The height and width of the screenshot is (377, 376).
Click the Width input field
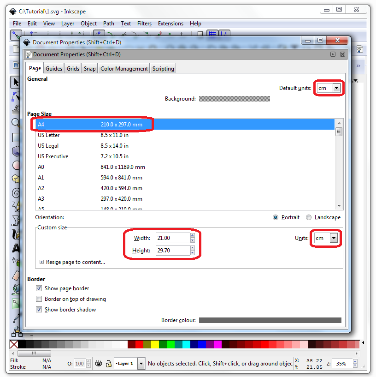tap(173, 238)
